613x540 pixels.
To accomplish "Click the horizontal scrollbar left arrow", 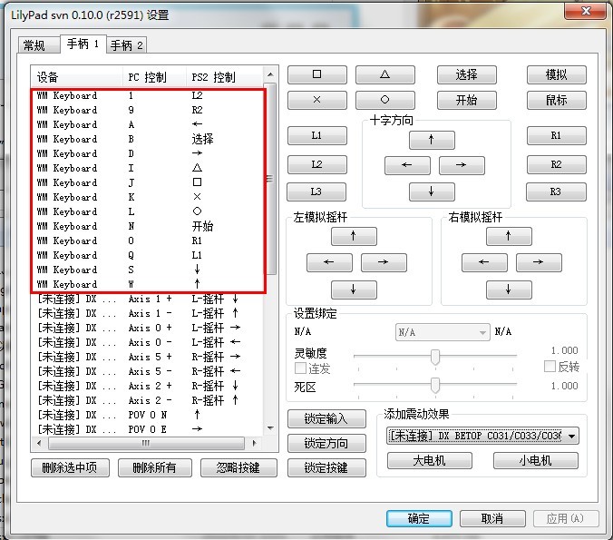I will coord(39,444).
